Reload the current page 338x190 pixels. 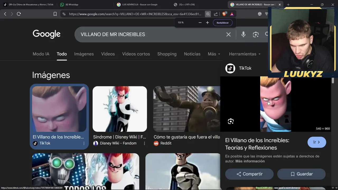[19, 14]
